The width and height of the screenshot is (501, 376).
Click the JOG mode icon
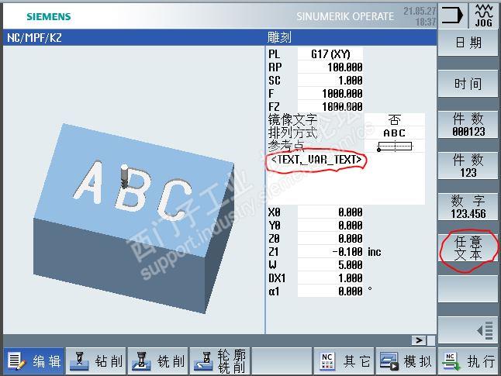pyautogui.click(x=483, y=16)
